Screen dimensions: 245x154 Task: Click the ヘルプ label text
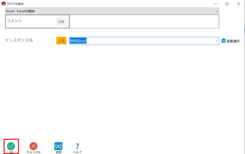pyautogui.click(x=77, y=152)
